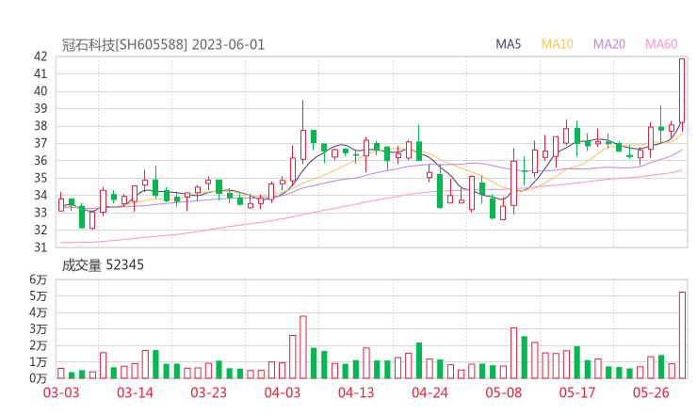
Task: Click the 34 price axis value
Action: point(41,195)
